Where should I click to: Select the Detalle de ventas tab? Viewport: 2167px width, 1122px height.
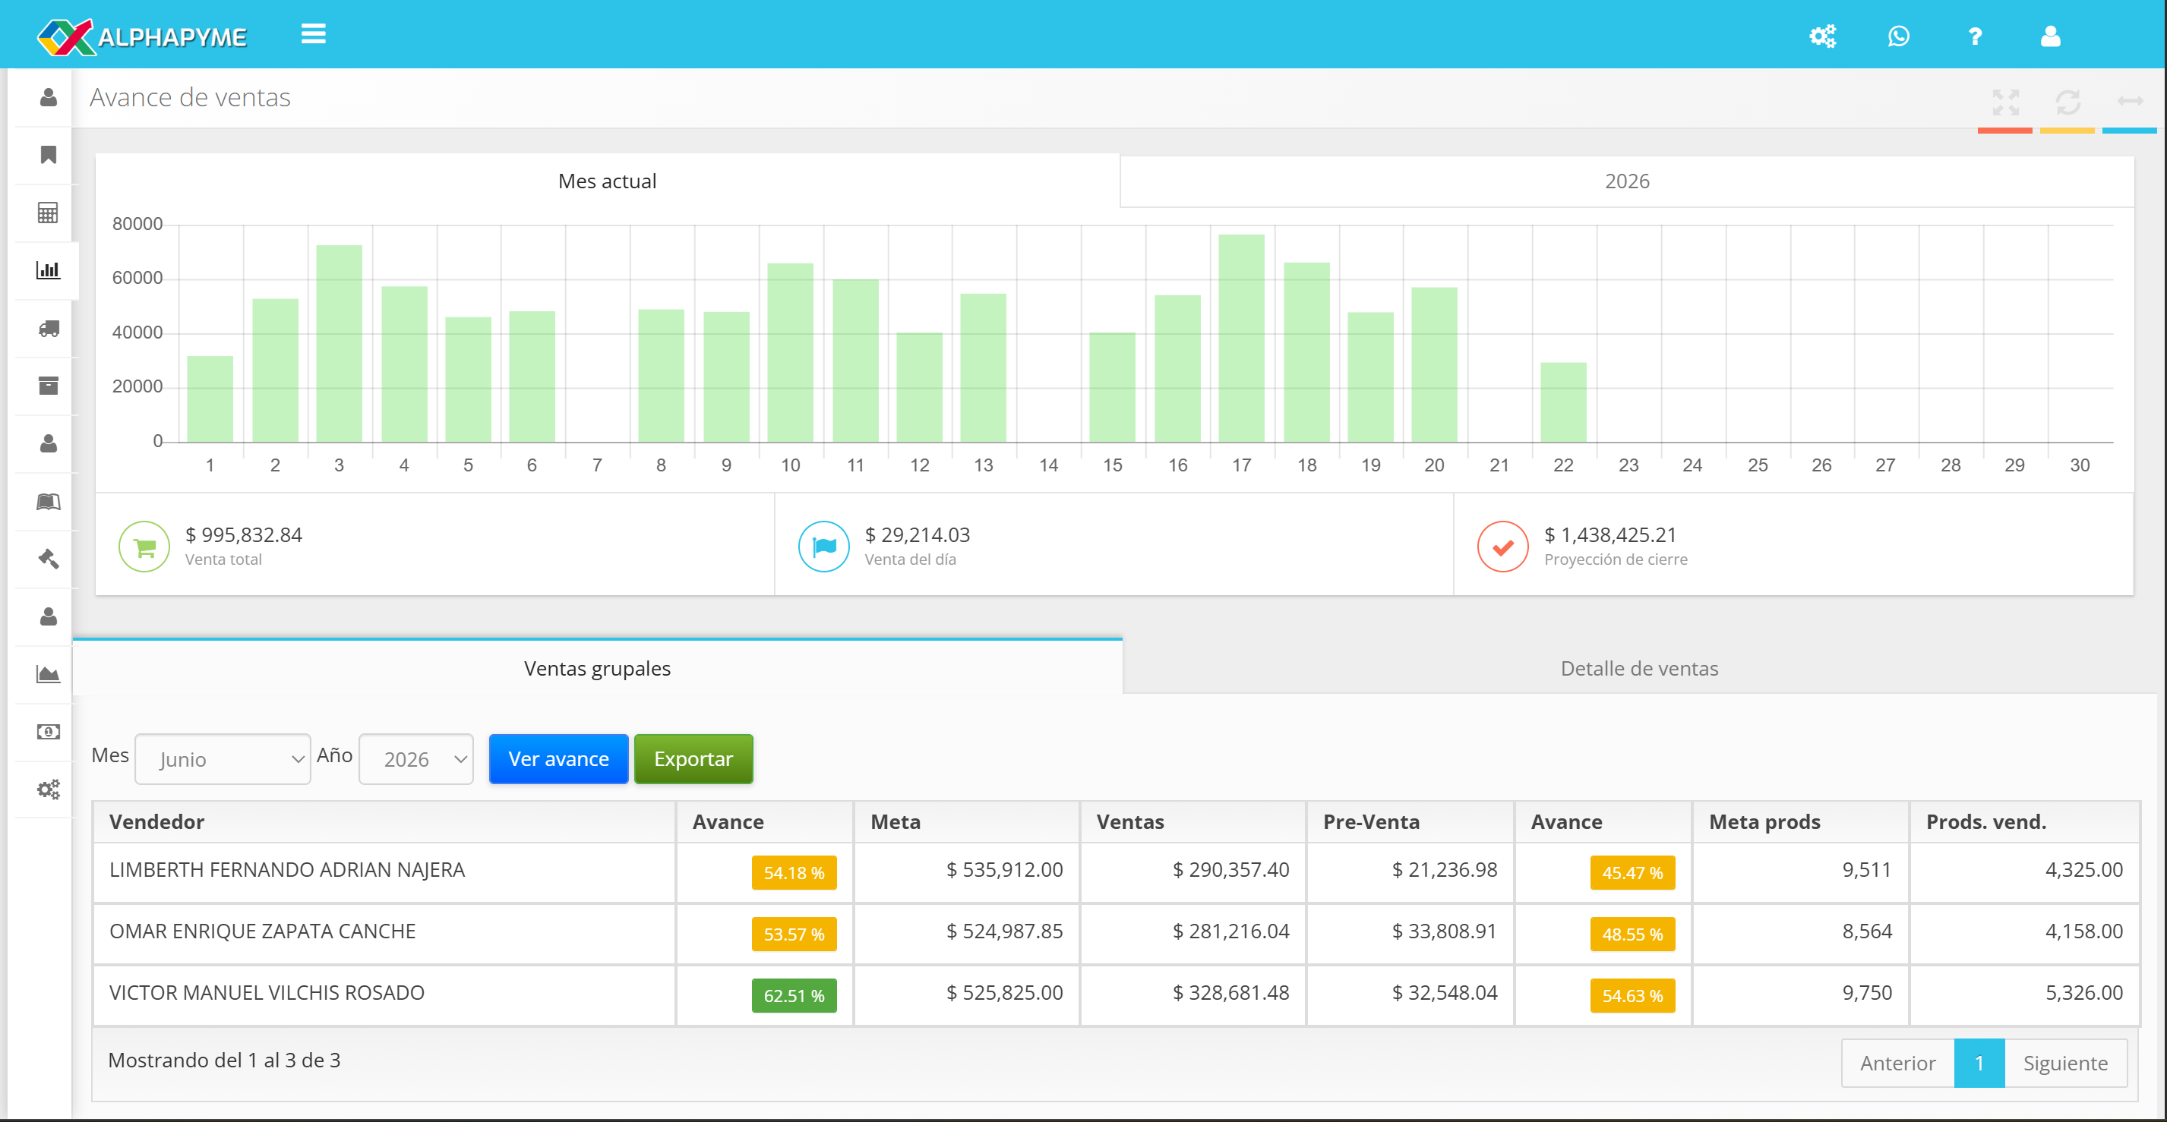(1638, 668)
